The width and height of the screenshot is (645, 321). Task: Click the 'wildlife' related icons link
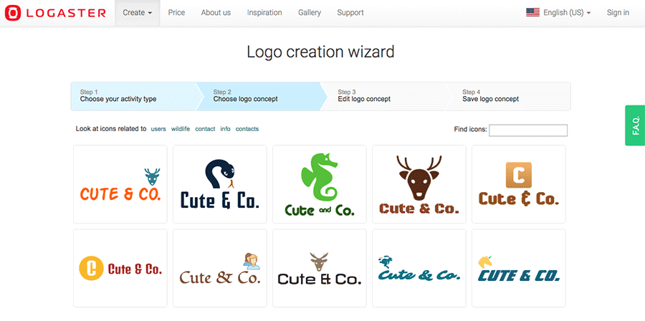click(181, 129)
